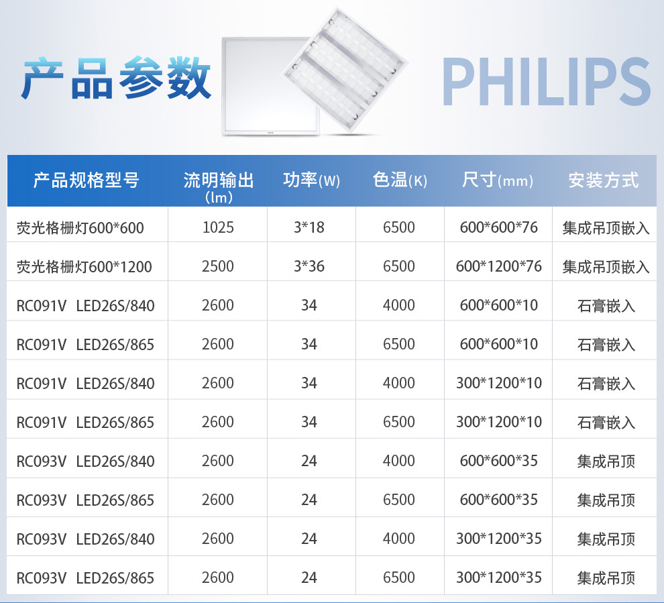Click RC093V LED26S/865 in the 600*600*35 row

pyautogui.click(x=85, y=500)
